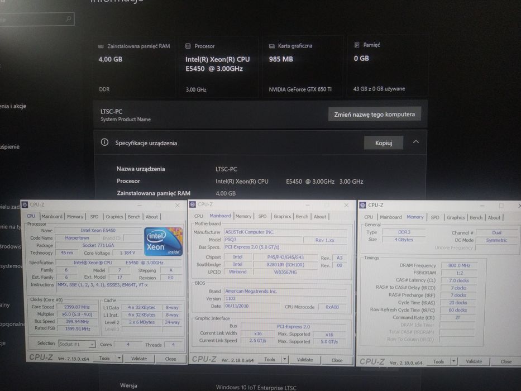Click the search magnifier icon in settings
Image resolution: width=521 pixels, height=391 pixels.
(69, 19)
